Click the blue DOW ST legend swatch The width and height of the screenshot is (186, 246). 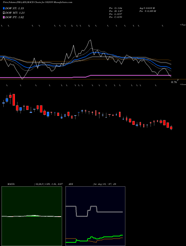click(4, 8)
